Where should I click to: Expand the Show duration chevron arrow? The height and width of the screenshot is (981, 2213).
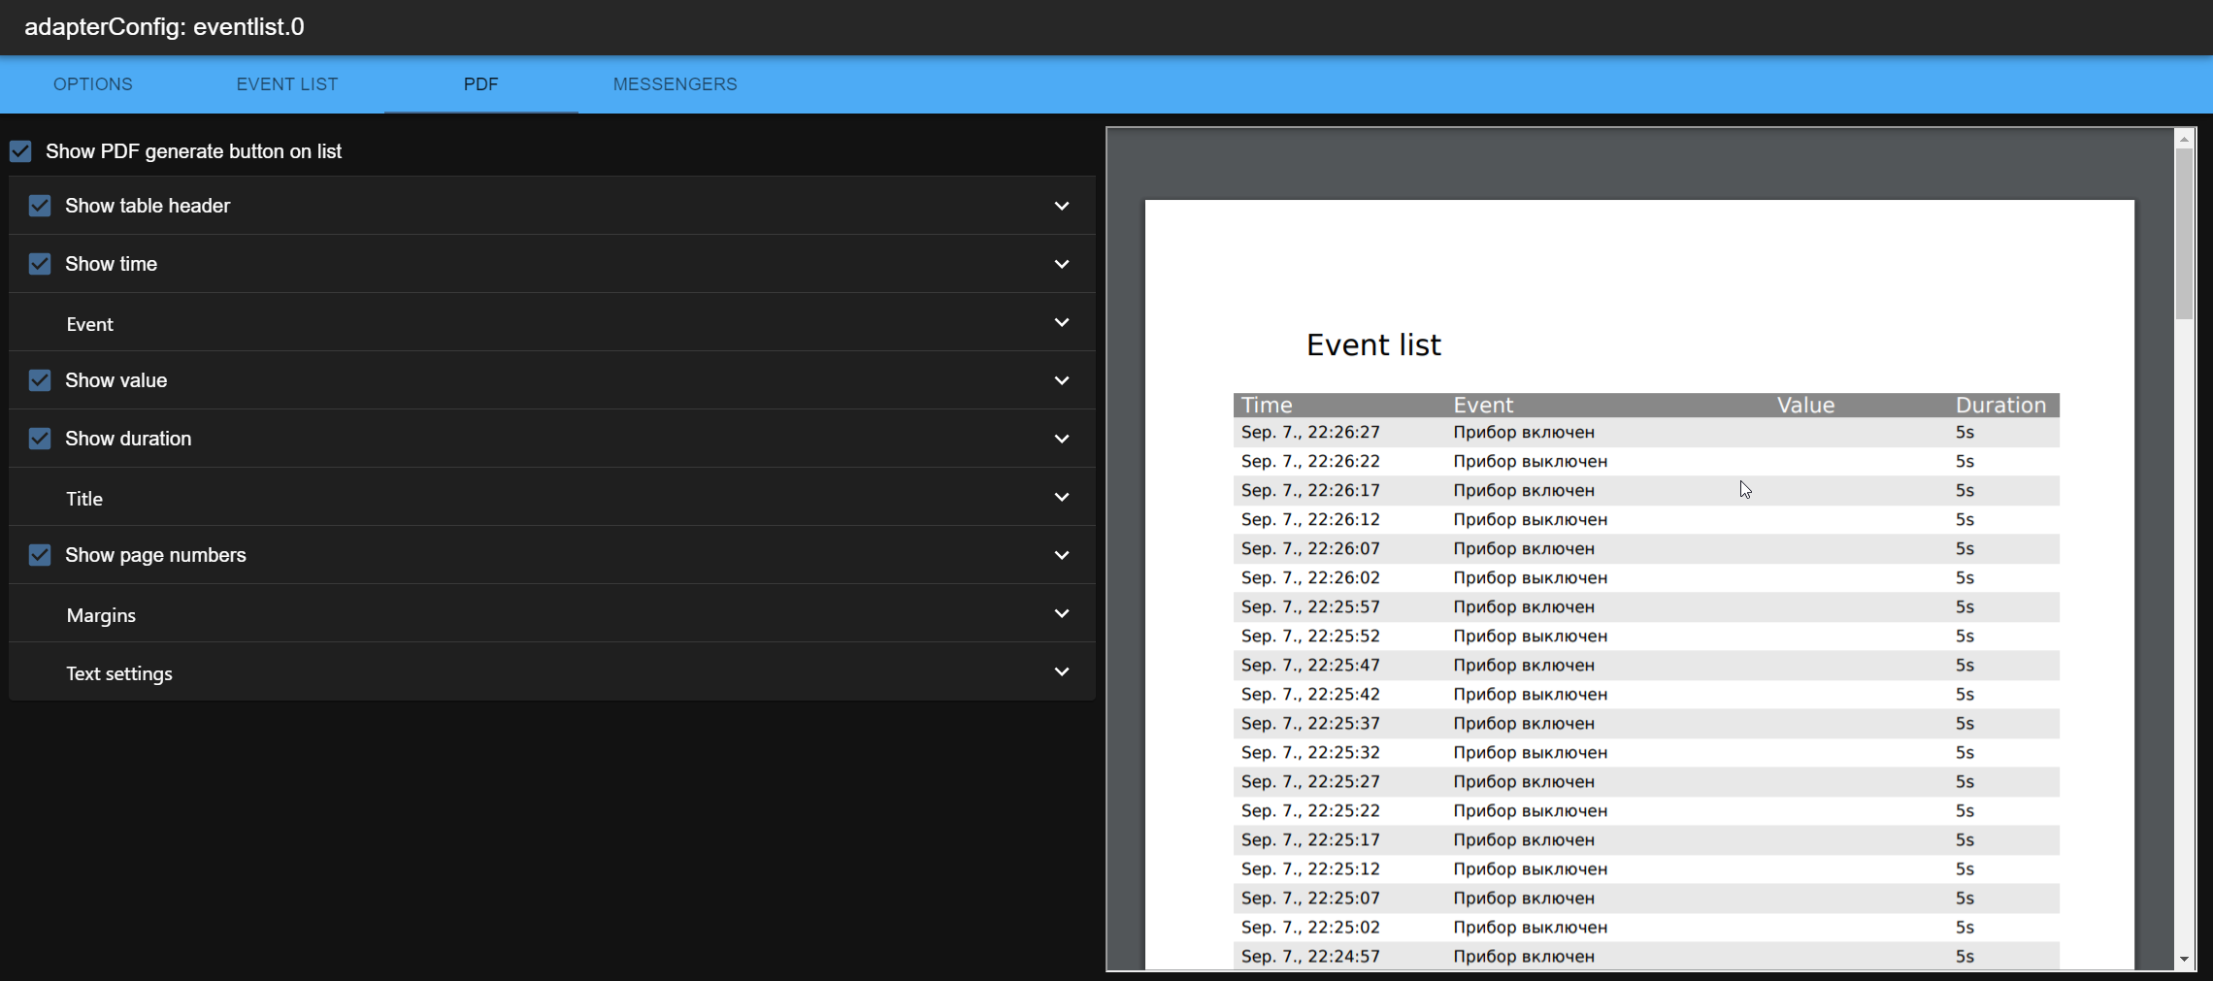point(1062,439)
